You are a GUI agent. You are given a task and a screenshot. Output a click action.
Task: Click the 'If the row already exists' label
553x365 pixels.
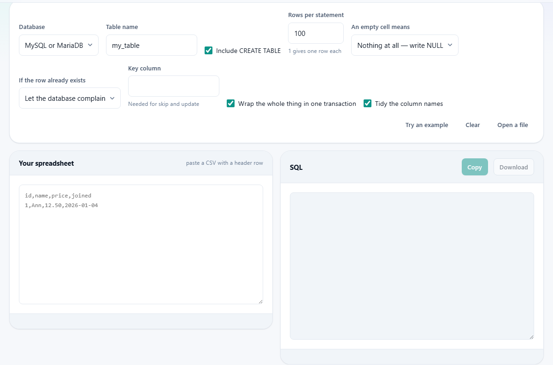click(x=52, y=80)
